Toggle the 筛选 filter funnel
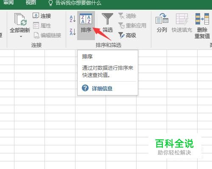The width and height of the screenshot is (212, 169). tap(108, 23)
